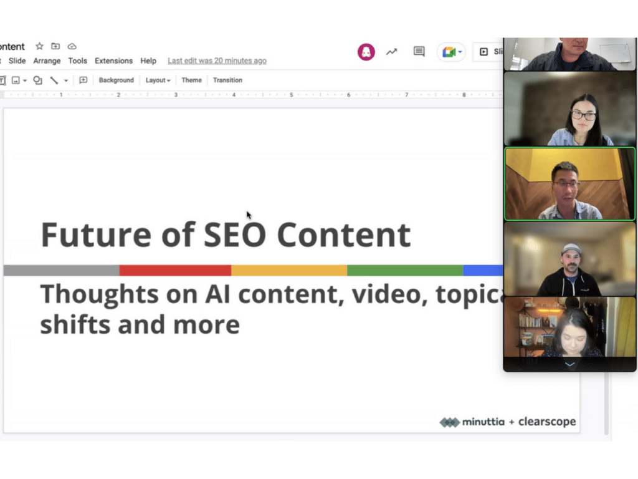Open the 'Last edit was 20 minutes ago' link
Screen dimensions: 638x479
click(x=217, y=60)
